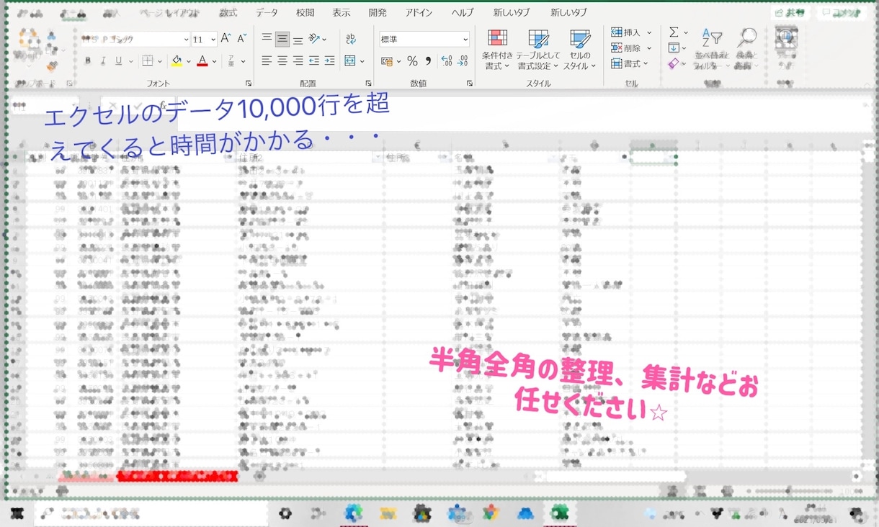Click 挿入 cells button
Viewport: 879px width, 527px height.
point(625,32)
